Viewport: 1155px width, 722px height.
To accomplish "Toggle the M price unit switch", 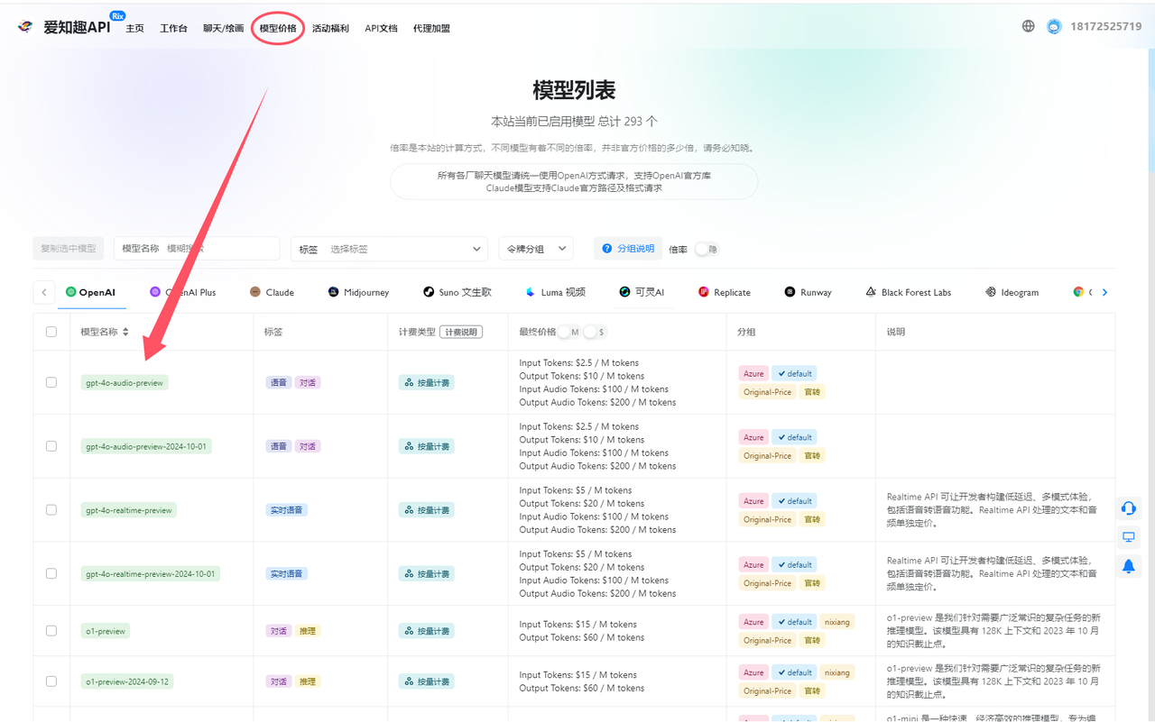I will tap(569, 333).
